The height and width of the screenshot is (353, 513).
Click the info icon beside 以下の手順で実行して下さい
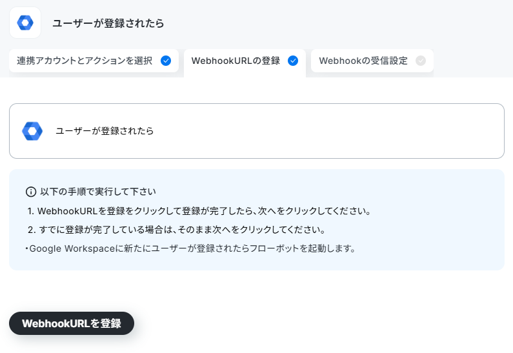tap(31, 192)
